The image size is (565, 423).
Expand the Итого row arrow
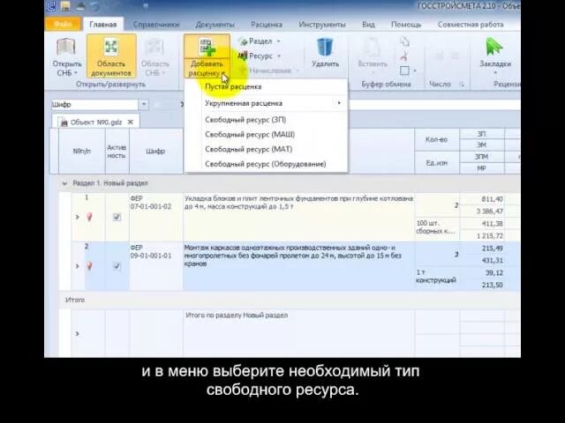coord(77,334)
